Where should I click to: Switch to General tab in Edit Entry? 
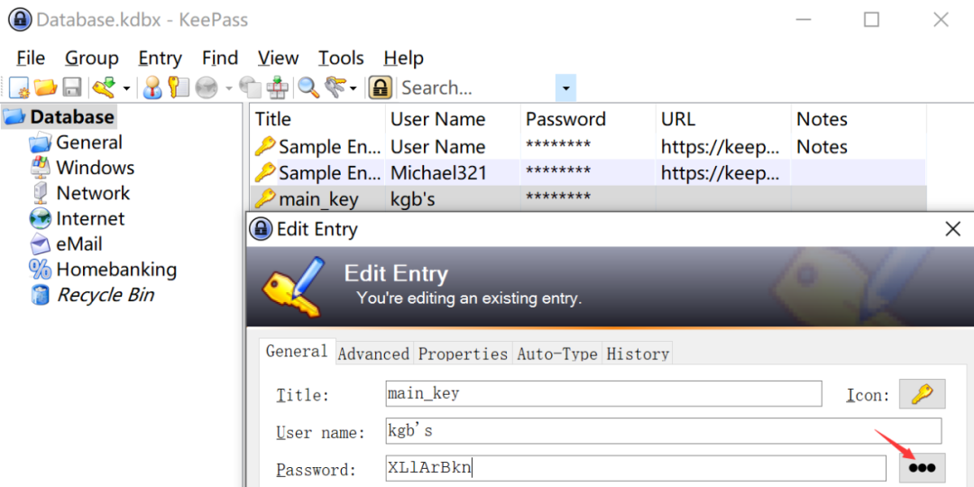(297, 352)
